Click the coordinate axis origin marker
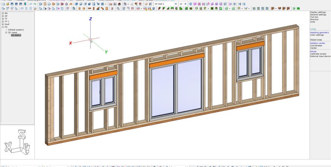This screenshot has width=331, height=167. (90, 39)
